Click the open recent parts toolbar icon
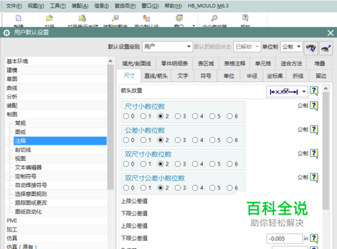This screenshot has width=337, height=249. point(82,18)
